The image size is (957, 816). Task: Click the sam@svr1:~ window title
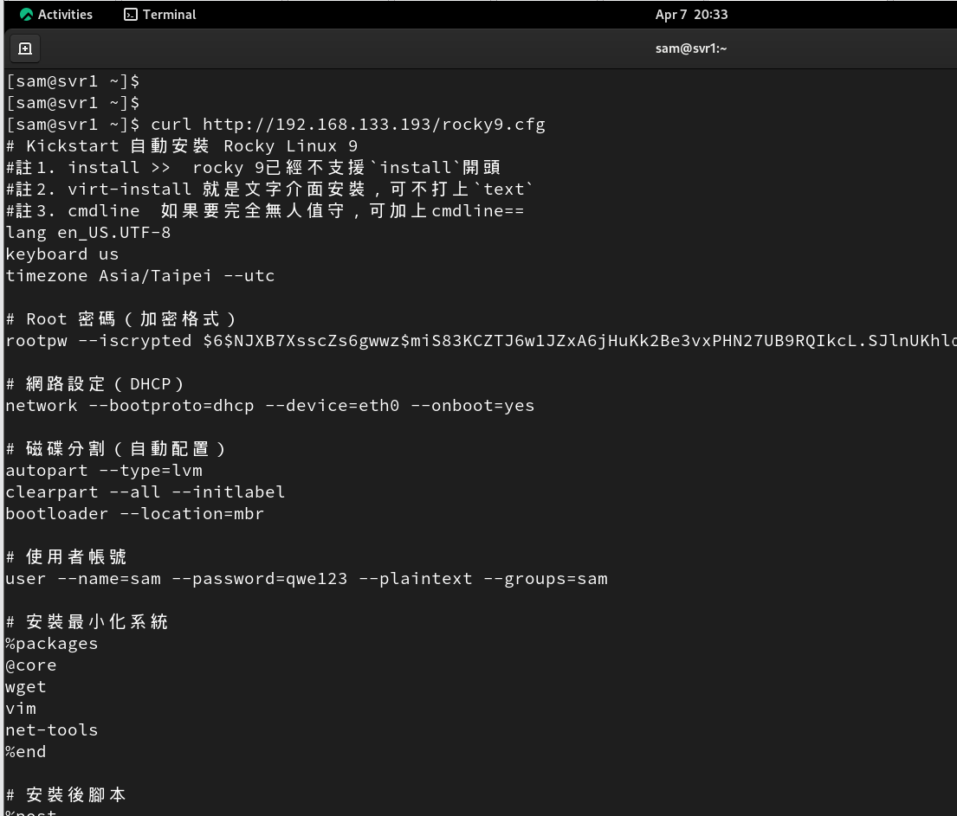pos(691,48)
